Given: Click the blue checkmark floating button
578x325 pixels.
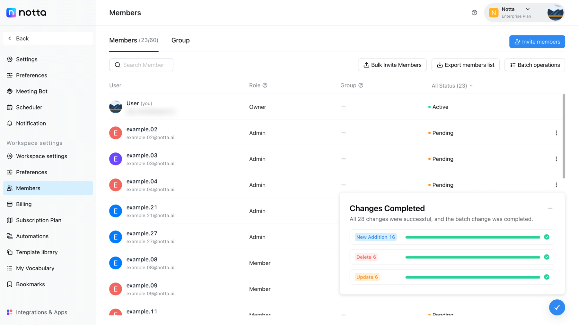Looking at the screenshot, I should pyautogui.click(x=557, y=307).
